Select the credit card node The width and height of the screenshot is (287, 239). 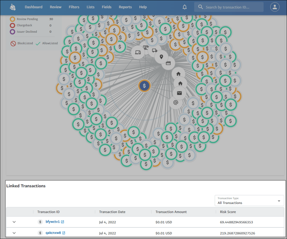pyautogui.click(x=168, y=63)
